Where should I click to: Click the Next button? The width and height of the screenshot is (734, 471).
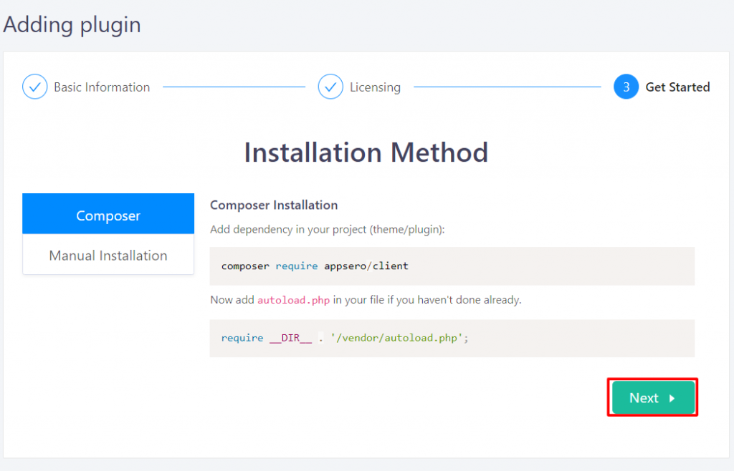point(653,397)
